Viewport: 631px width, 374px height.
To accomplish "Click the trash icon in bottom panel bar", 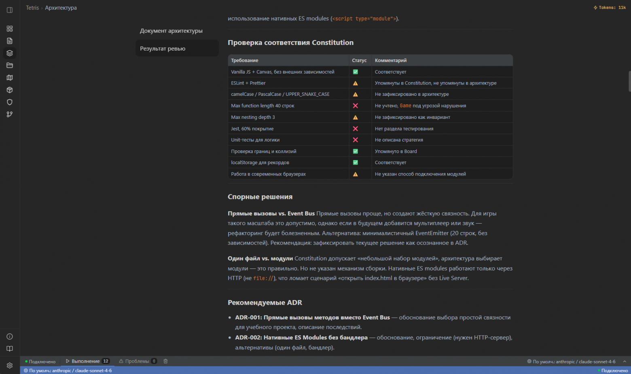I will click(165, 361).
